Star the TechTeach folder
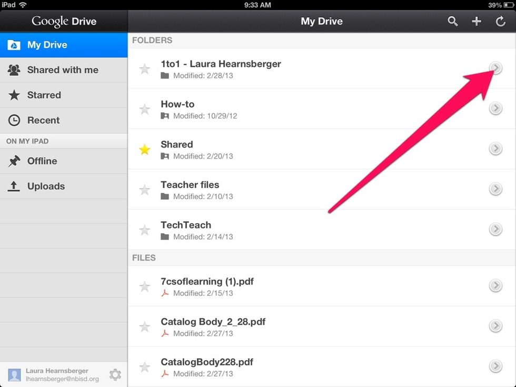The image size is (516, 387). (x=144, y=230)
